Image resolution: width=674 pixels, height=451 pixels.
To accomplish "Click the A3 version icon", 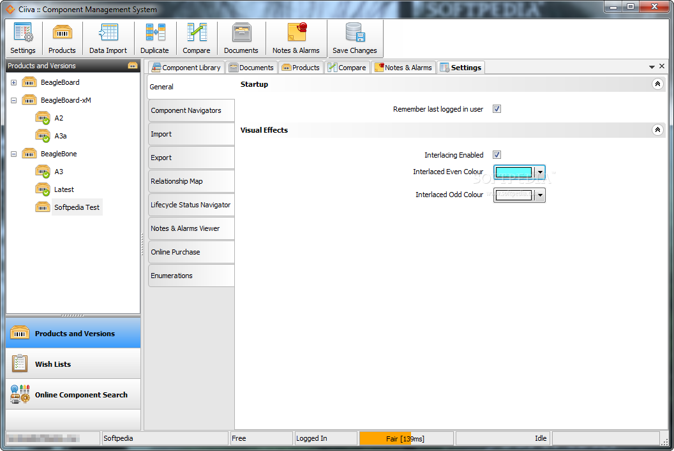I will (x=43, y=172).
